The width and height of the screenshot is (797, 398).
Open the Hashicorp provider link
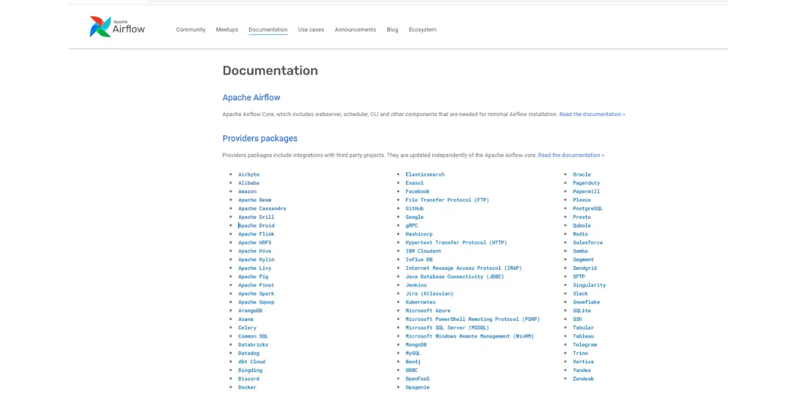pos(419,234)
